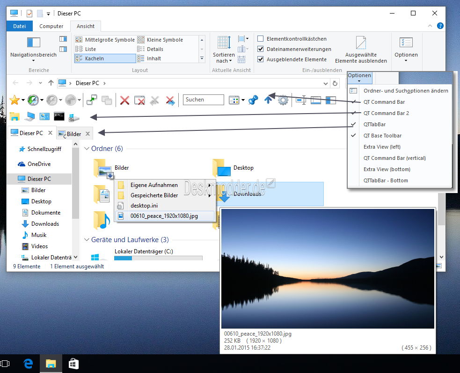Expand the Sortieren nach dropdown
Image resolution: width=460 pixels, height=373 pixels.
point(223,57)
